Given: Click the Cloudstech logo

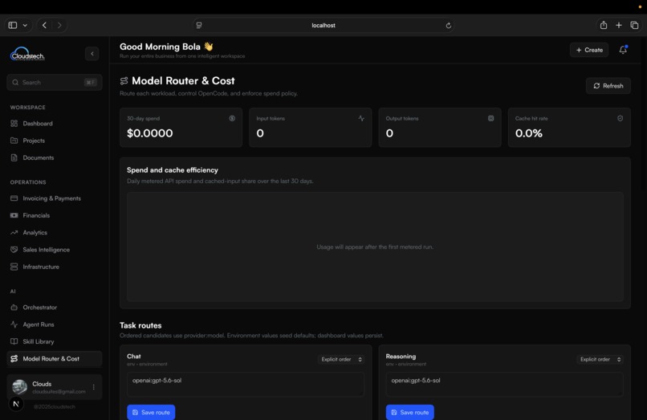Looking at the screenshot, I should (27, 54).
